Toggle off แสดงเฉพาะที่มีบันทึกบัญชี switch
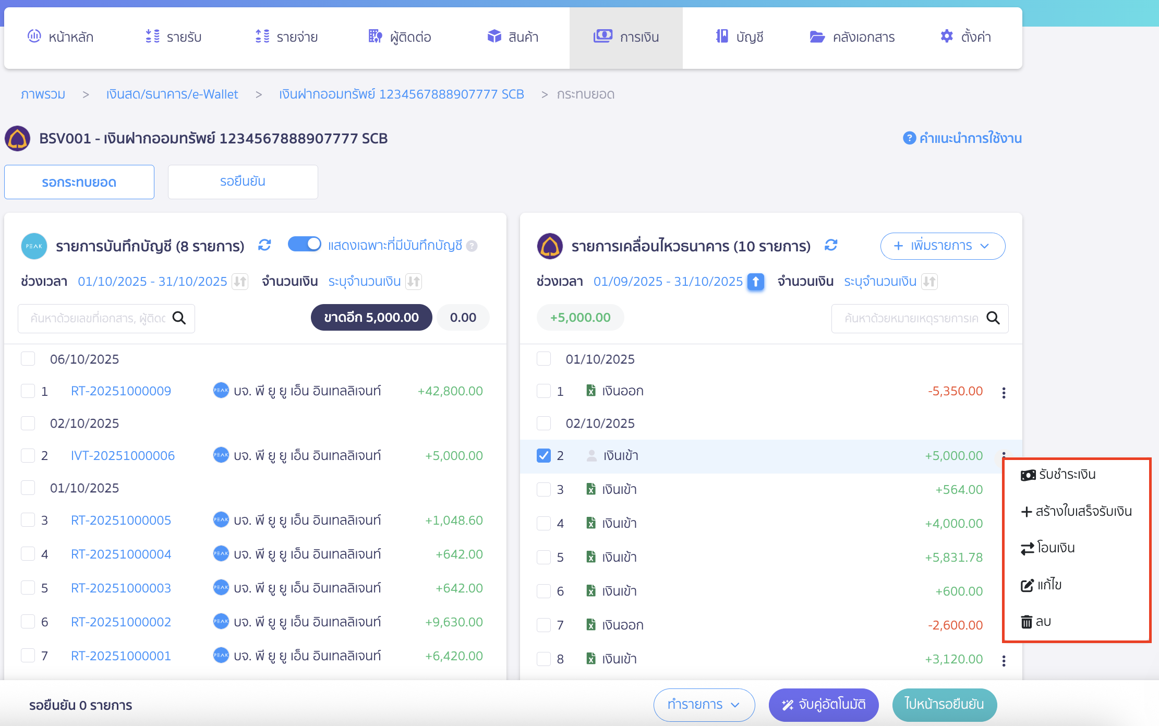1159x726 pixels. click(x=305, y=244)
